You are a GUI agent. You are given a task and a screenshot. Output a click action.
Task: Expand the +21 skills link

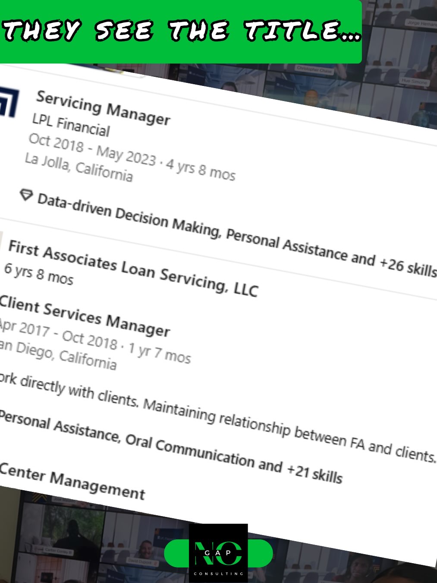(x=314, y=472)
